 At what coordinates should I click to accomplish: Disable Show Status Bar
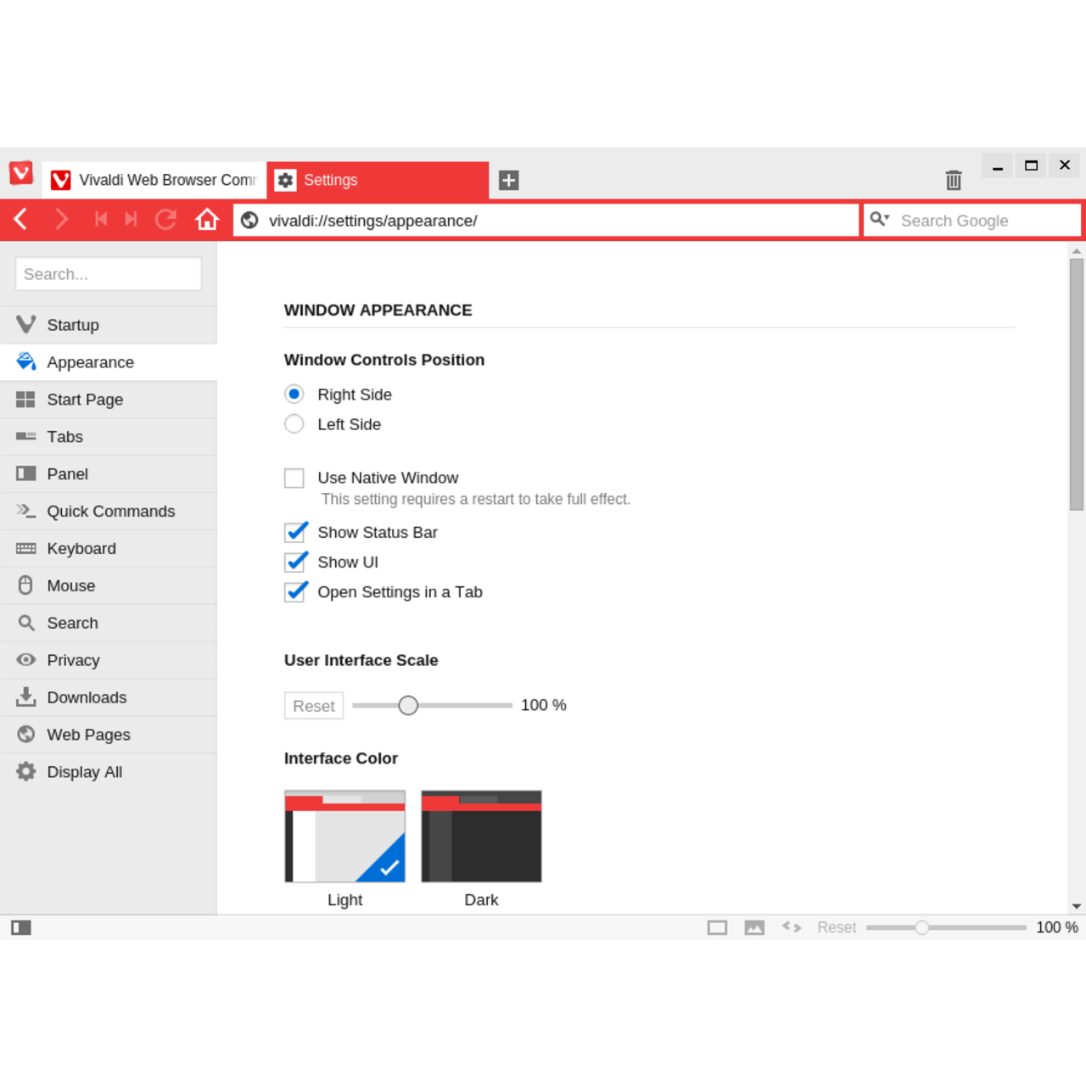295,532
